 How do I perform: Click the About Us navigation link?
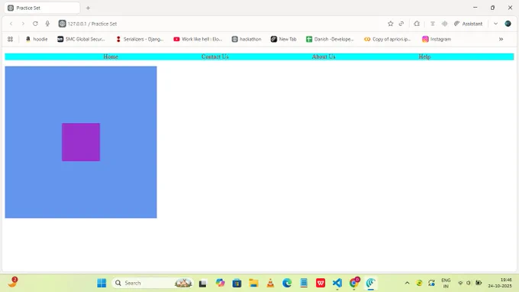(x=324, y=57)
